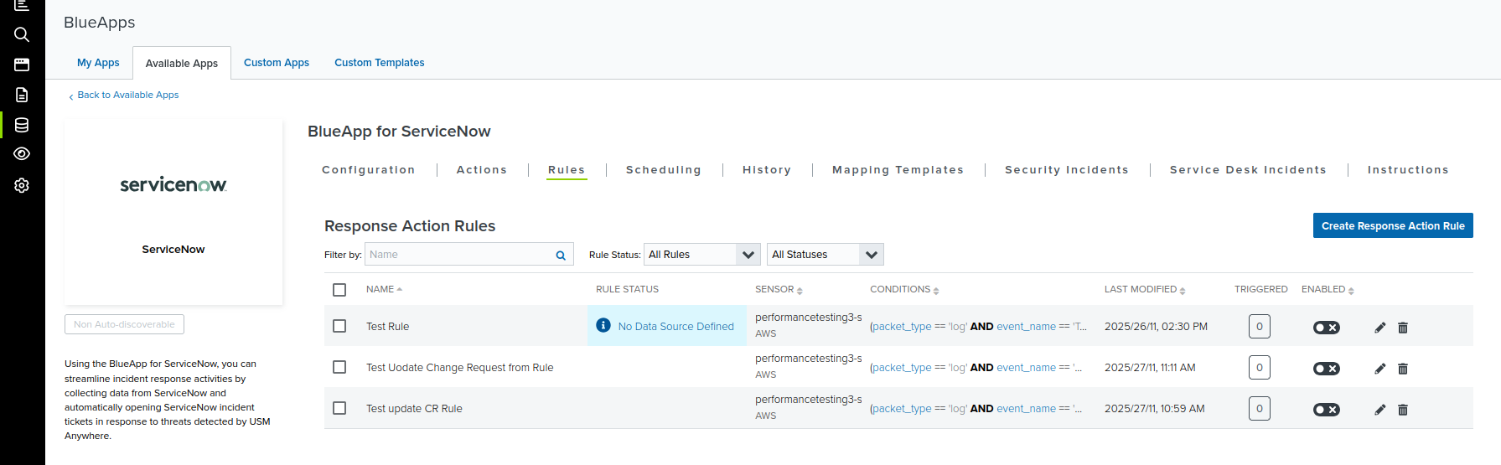The height and width of the screenshot is (465, 1501).
Task: Open the Scheduling section
Action: (x=664, y=170)
